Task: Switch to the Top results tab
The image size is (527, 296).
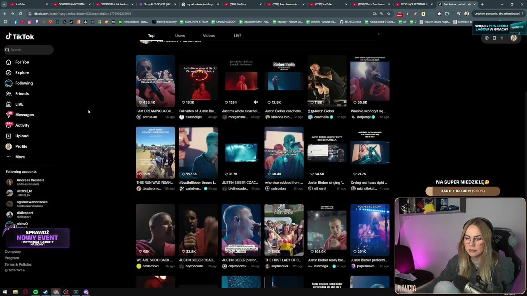Action: pyautogui.click(x=151, y=36)
